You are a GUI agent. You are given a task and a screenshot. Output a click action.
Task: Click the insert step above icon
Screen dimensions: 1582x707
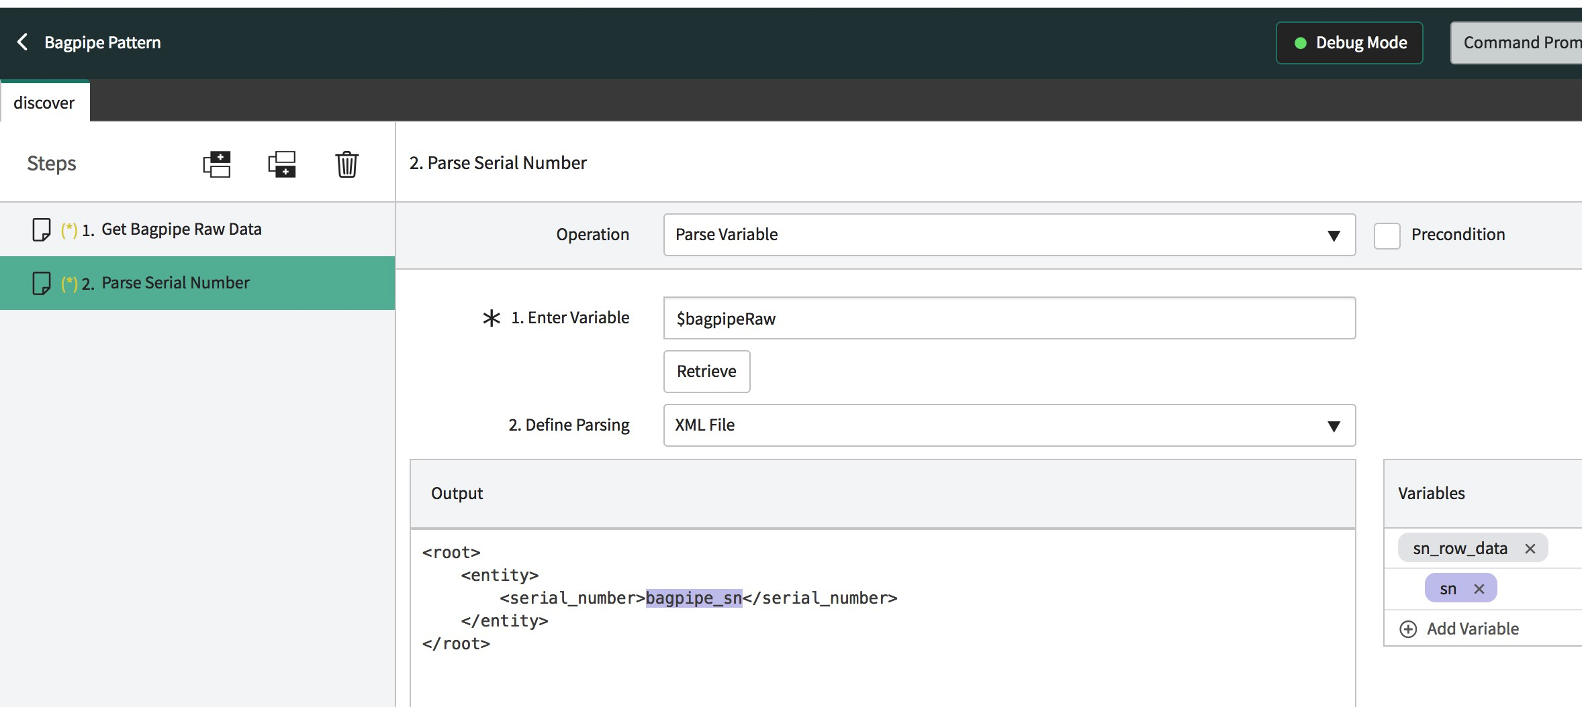pos(217,164)
